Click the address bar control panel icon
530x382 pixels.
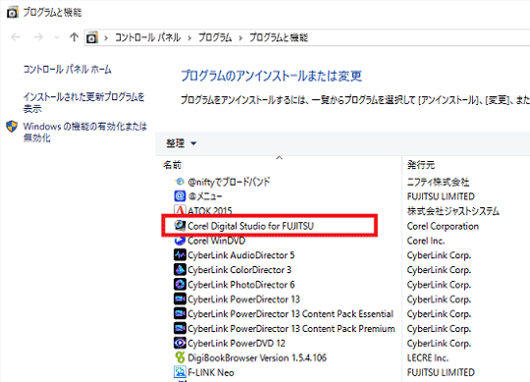[x=92, y=37]
